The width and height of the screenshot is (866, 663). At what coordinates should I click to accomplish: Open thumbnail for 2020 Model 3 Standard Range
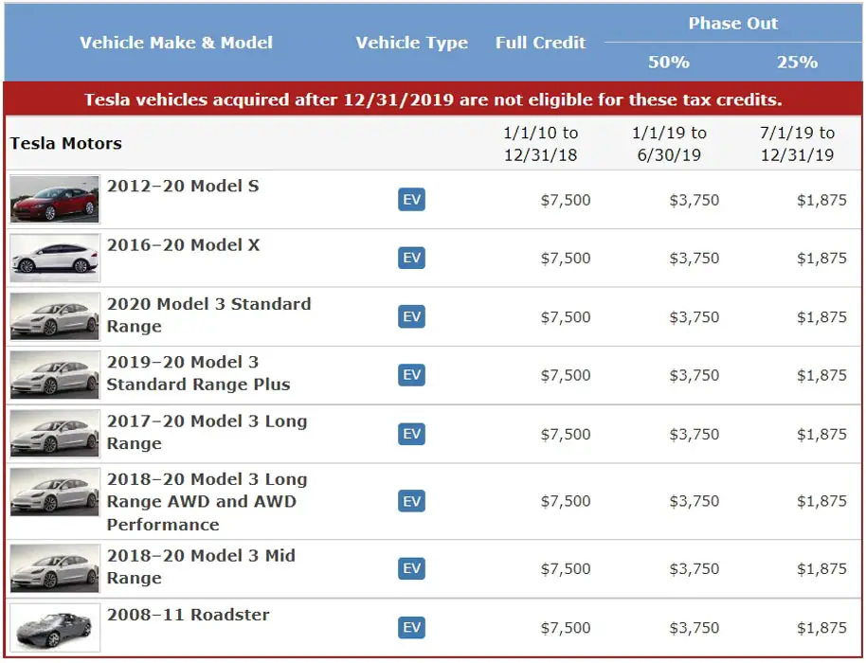pos(55,317)
